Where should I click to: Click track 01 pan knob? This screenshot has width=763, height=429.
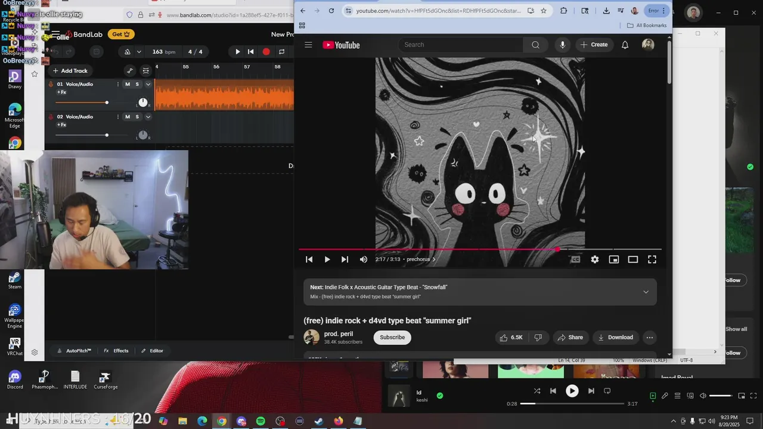click(142, 102)
